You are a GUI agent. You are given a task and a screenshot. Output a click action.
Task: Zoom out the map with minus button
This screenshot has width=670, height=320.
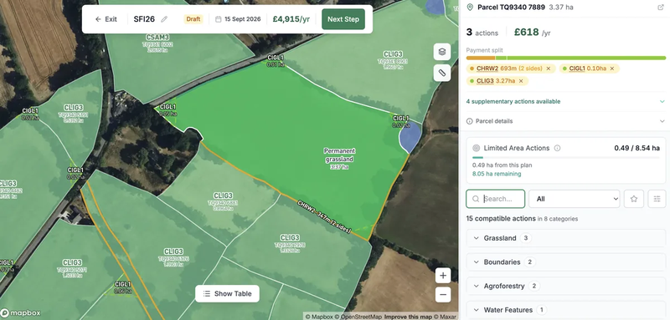(x=443, y=294)
